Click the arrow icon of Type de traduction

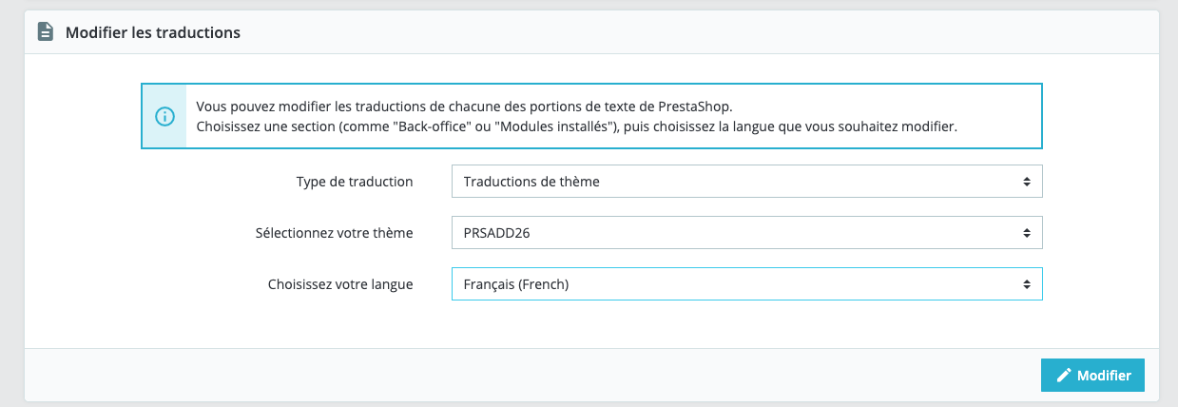click(x=1026, y=181)
